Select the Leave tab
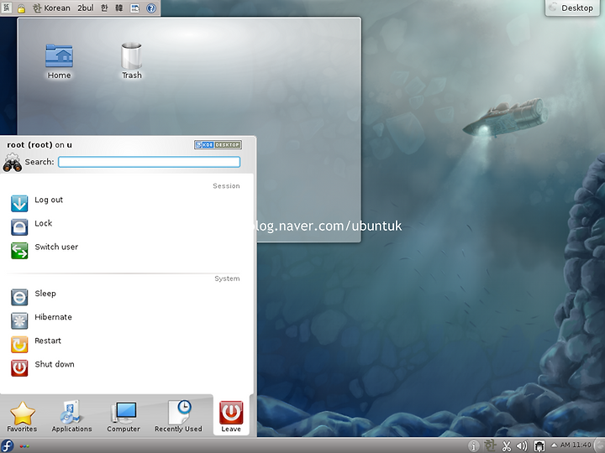 pyautogui.click(x=231, y=416)
